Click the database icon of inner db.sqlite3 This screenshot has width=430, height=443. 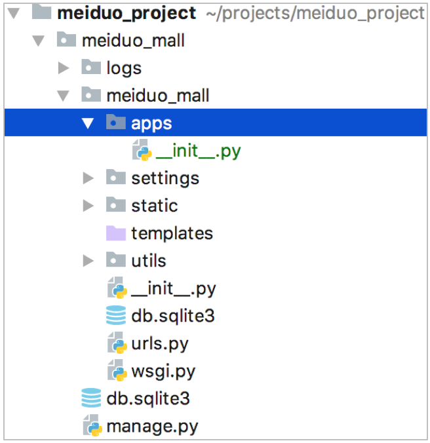click(116, 316)
